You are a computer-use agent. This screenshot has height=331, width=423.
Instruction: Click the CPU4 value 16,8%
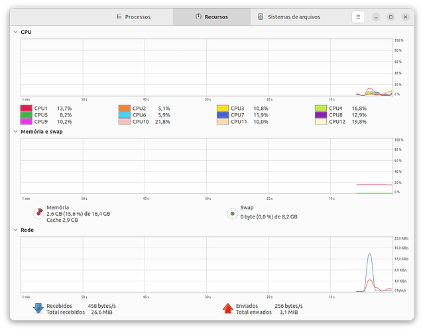pos(359,109)
